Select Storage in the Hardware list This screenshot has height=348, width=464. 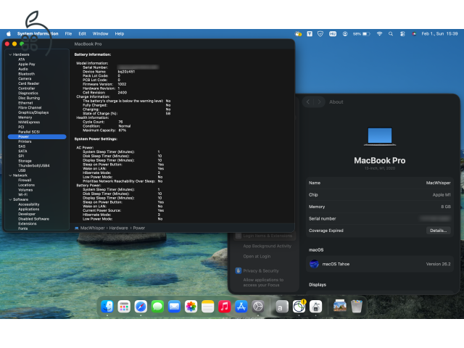click(x=25, y=161)
